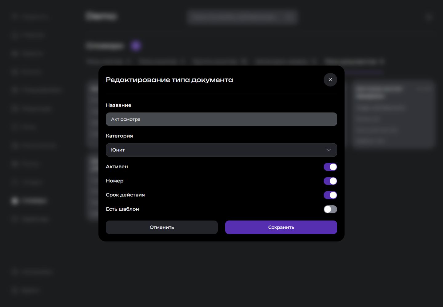Screen dimensions: 443x307
Task: Enable the Есть шаблон switch
Action: click(330, 209)
